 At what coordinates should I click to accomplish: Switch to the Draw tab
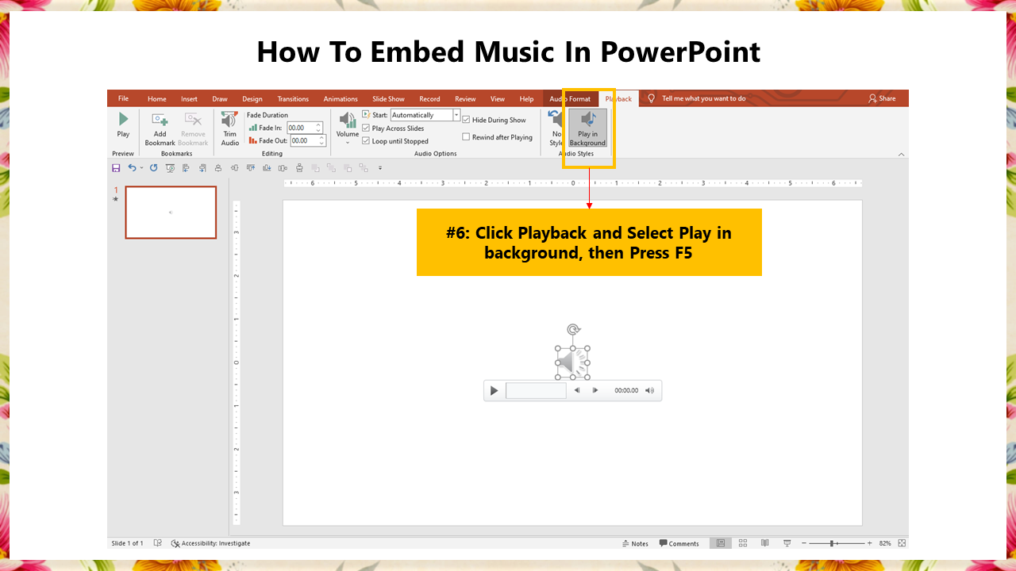[220, 99]
